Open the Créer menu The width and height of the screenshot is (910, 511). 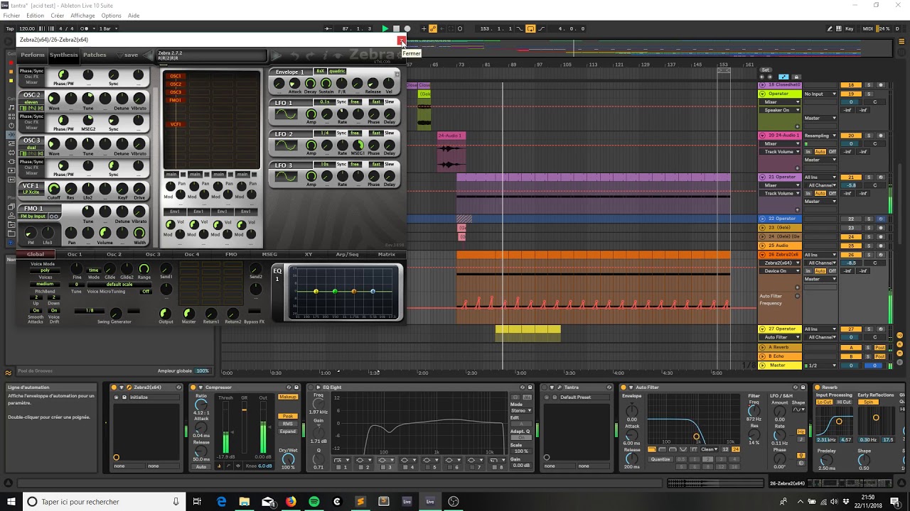point(57,15)
